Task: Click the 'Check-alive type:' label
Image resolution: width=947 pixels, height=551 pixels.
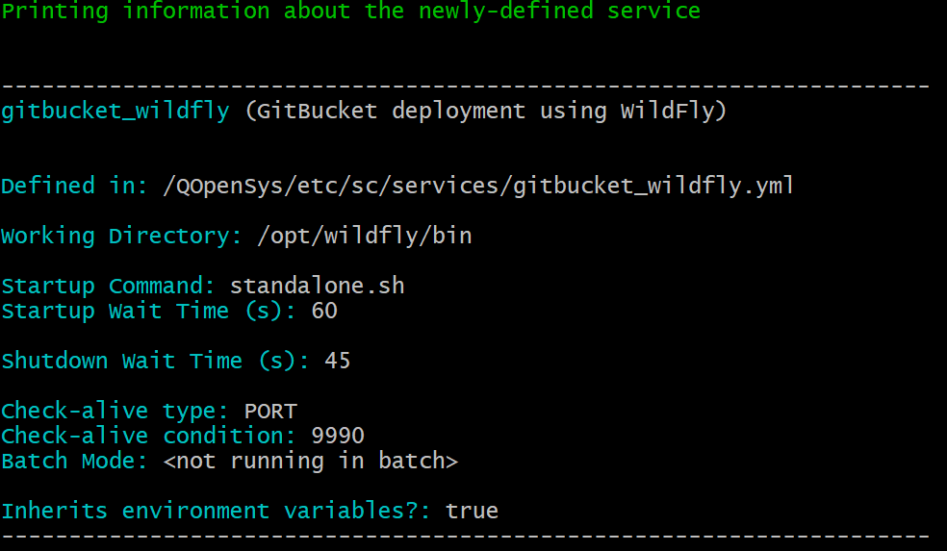Action: click(115, 411)
